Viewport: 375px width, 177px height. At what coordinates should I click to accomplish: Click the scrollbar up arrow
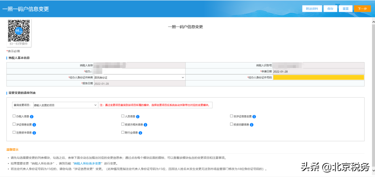click(x=373, y=21)
